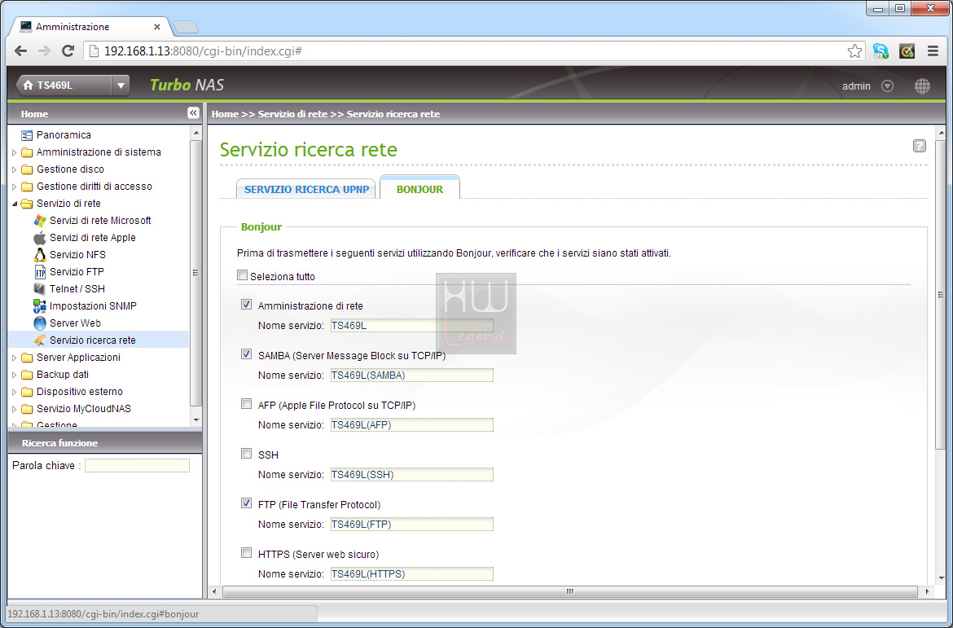Enable the SSH checkbox
Viewport: 953px width, 628px height.
(246, 454)
